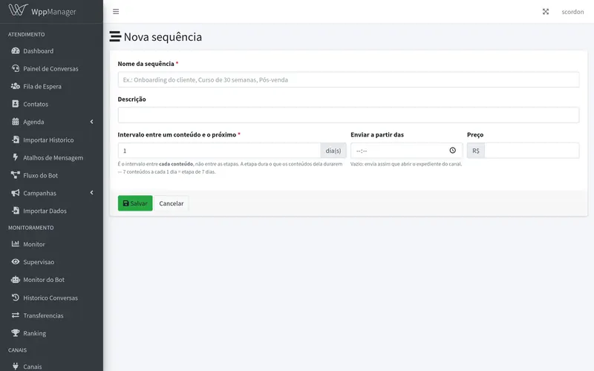The height and width of the screenshot is (371, 594).
Task: Click the dia(s) unit addon
Action: (x=333, y=151)
